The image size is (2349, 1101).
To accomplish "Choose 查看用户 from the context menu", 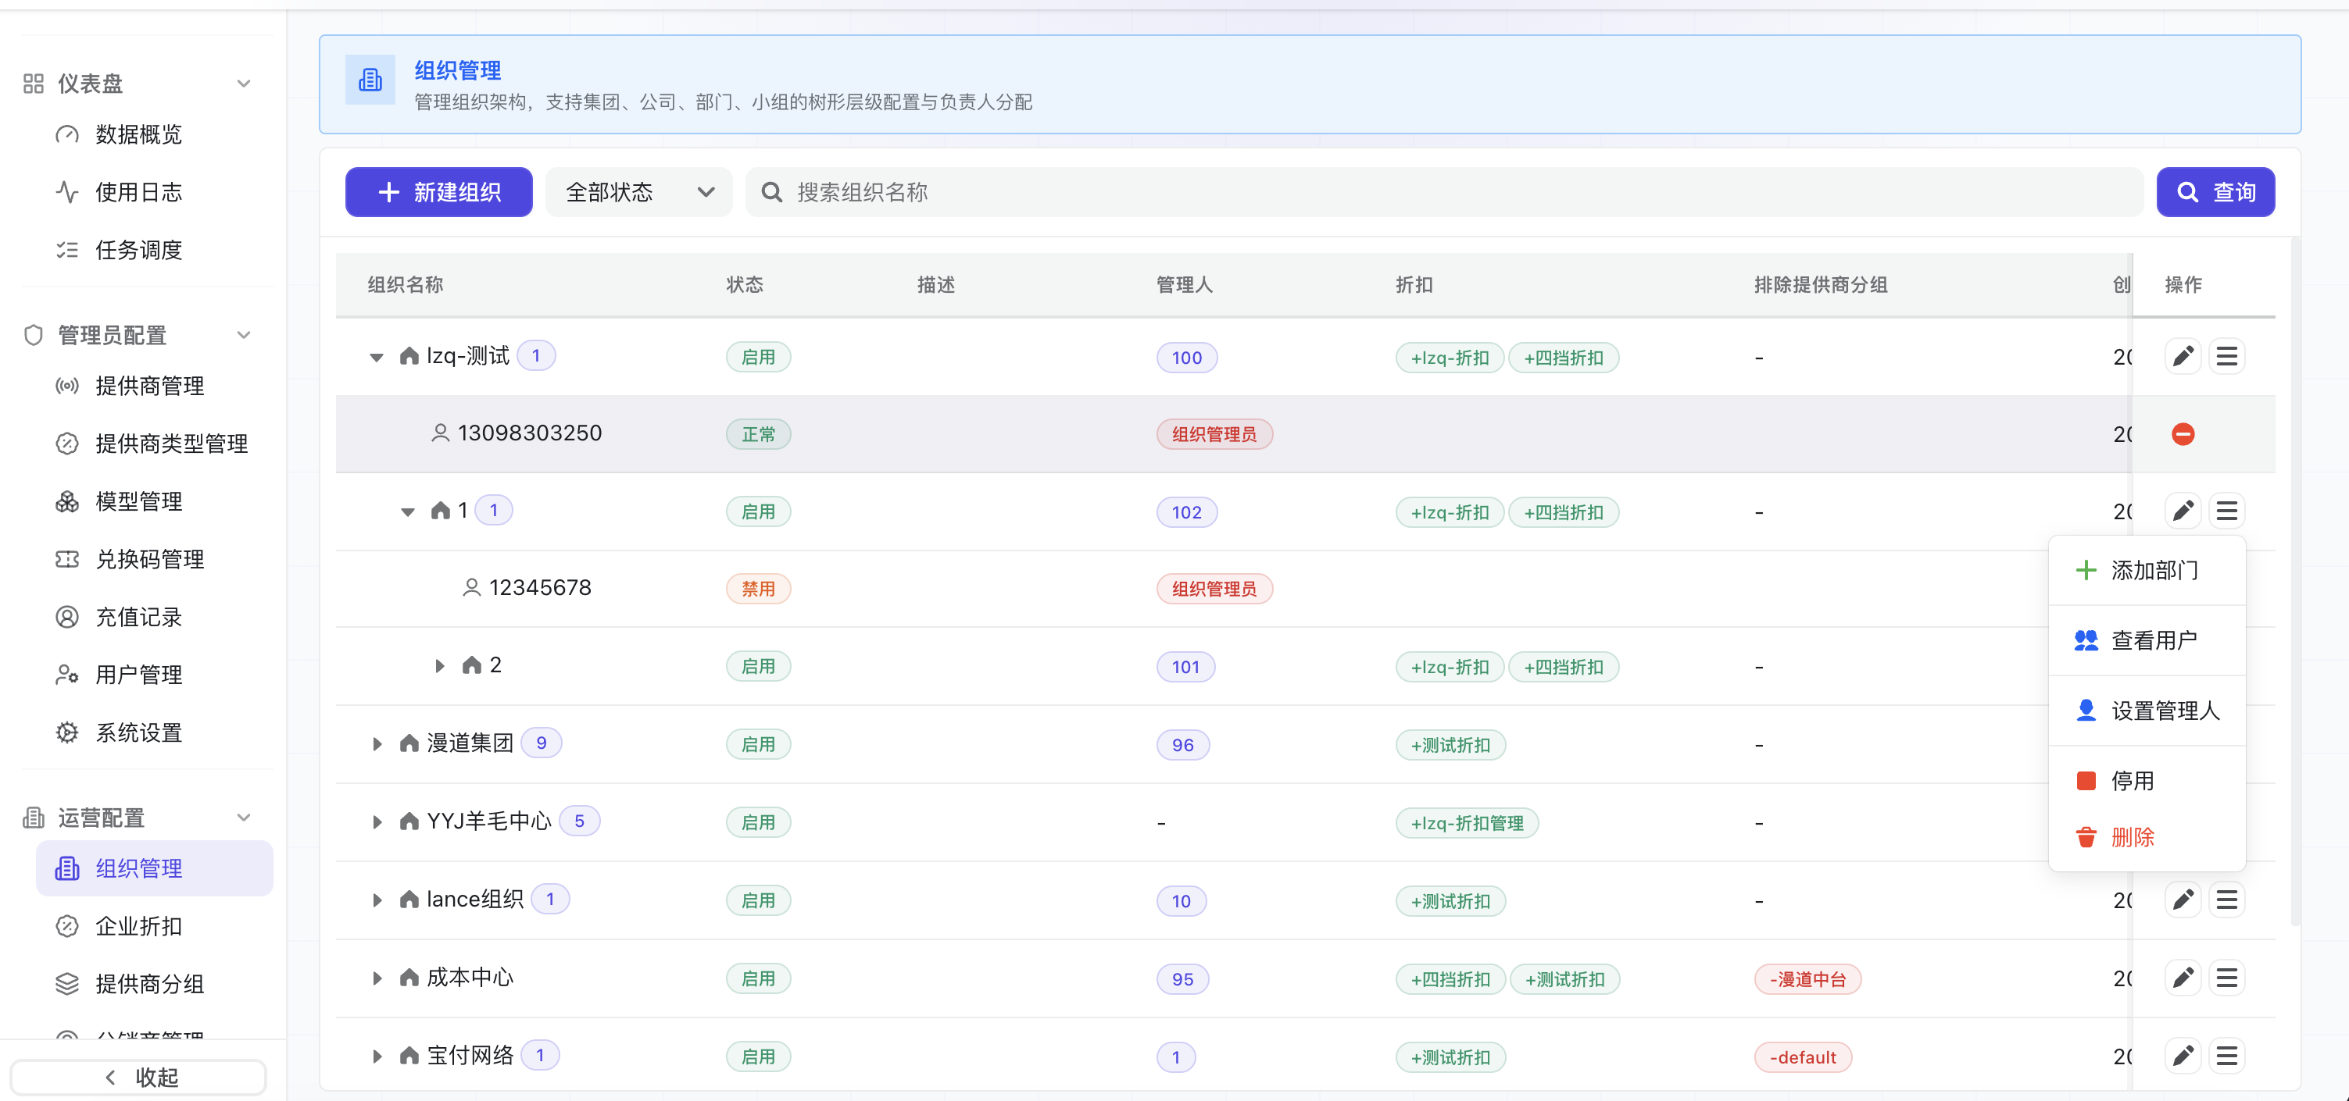I will point(2147,641).
